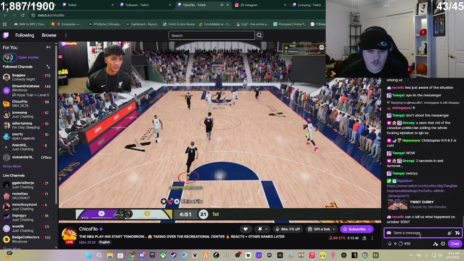Open offline nickatnite18_ channel
This screenshot has height=261, width=464.
click(27, 157)
